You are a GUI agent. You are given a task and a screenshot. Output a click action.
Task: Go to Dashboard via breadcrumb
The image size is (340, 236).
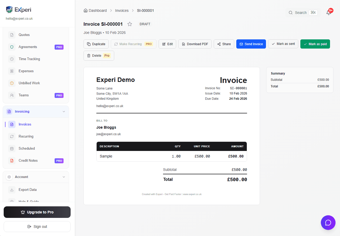(97, 10)
